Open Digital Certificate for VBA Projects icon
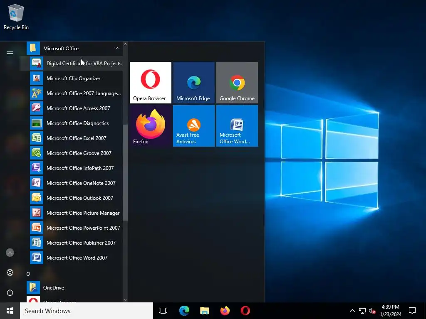The width and height of the screenshot is (426, 319). click(37, 63)
